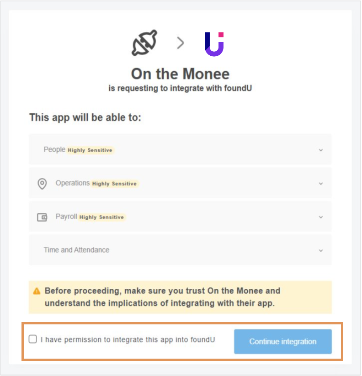Click the plug integration icon
362x376 pixels.
coord(144,43)
